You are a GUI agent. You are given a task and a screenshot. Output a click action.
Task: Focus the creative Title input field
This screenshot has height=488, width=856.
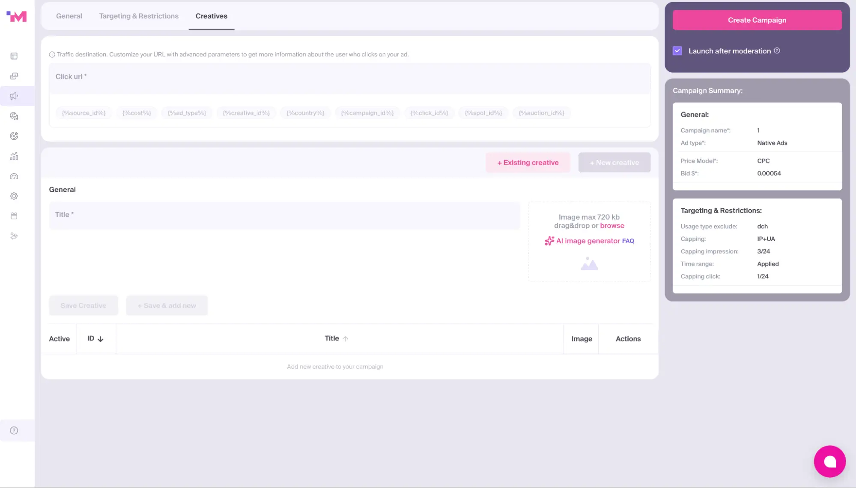pos(284,216)
